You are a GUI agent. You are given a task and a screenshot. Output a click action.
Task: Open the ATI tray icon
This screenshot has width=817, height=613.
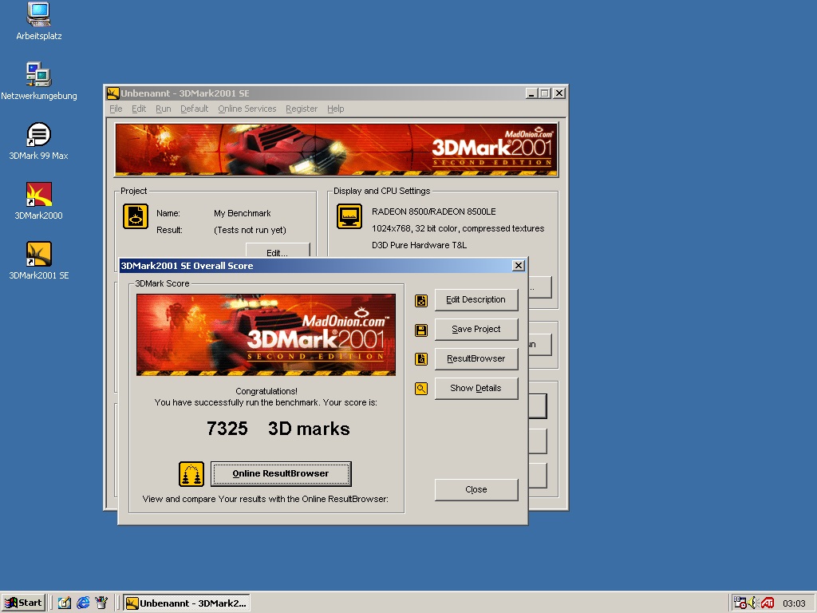coord(768,603)
